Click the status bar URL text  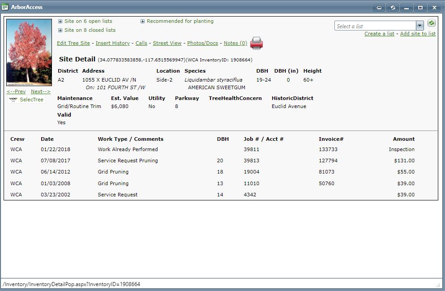tap(71, 284)
